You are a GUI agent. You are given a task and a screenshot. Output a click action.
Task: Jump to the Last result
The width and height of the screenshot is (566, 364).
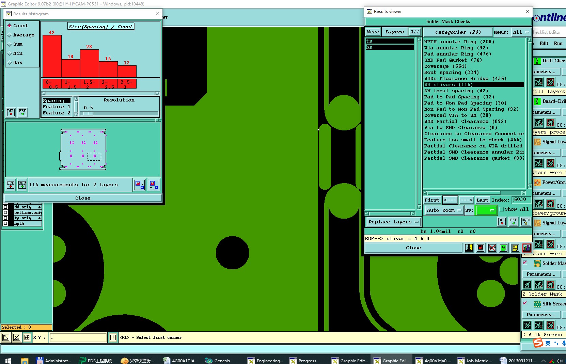482,200
